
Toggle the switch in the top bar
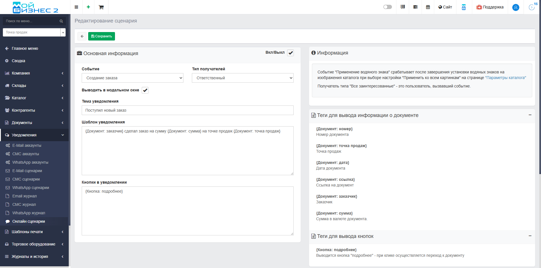click(x=387, y=7)
